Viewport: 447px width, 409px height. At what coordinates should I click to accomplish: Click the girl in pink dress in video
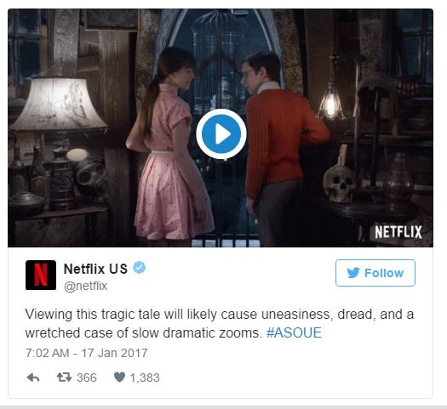[170, 145]
